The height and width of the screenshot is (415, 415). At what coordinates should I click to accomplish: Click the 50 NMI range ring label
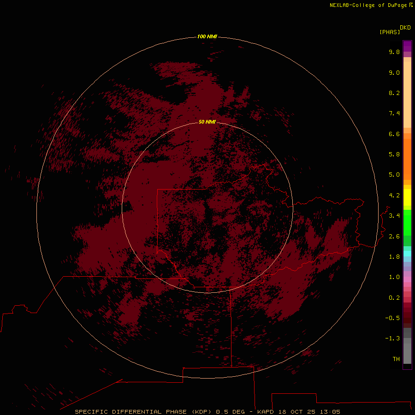point(207,122)
